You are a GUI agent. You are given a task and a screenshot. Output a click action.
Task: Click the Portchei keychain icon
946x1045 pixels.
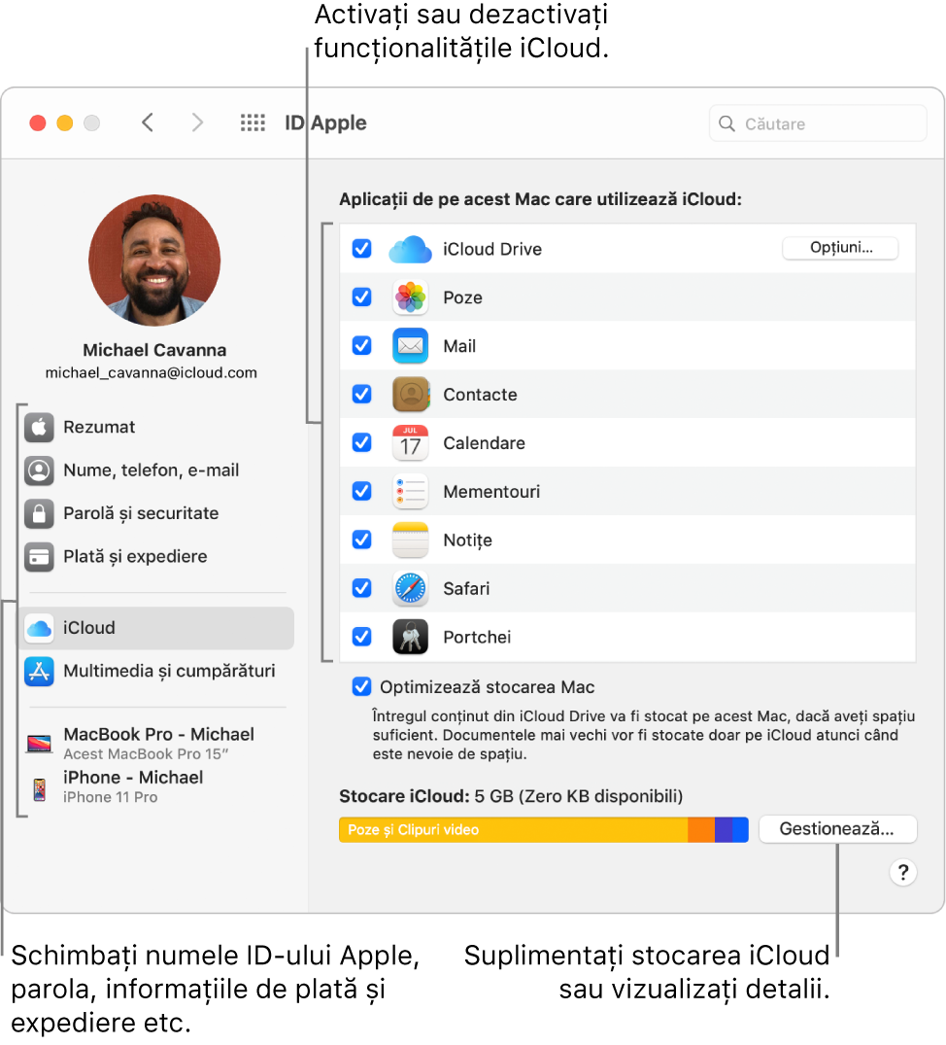click(x=410, y=637)
